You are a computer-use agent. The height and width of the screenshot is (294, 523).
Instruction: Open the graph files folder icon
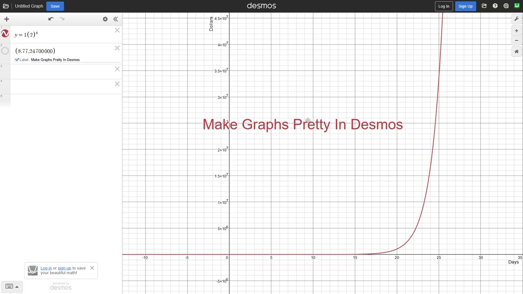(x=6, y=6)
